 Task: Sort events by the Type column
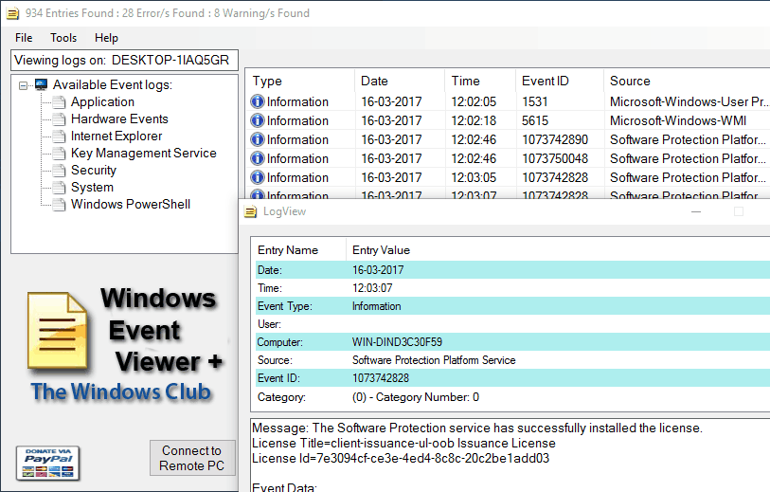299,81
